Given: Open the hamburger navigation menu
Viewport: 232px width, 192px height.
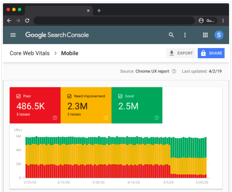Looking at the screenshot, I should click(x=13, y=35).
